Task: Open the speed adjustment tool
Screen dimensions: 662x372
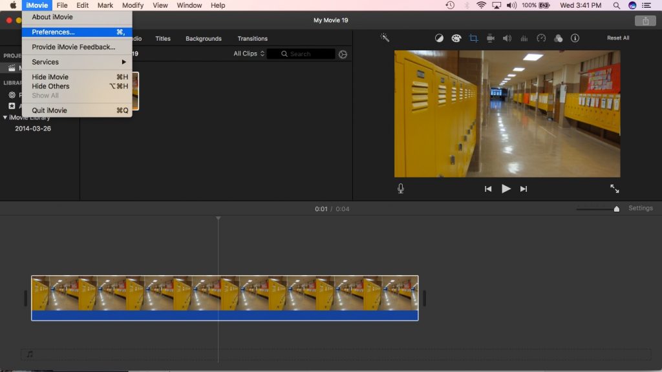Action: 541,38
